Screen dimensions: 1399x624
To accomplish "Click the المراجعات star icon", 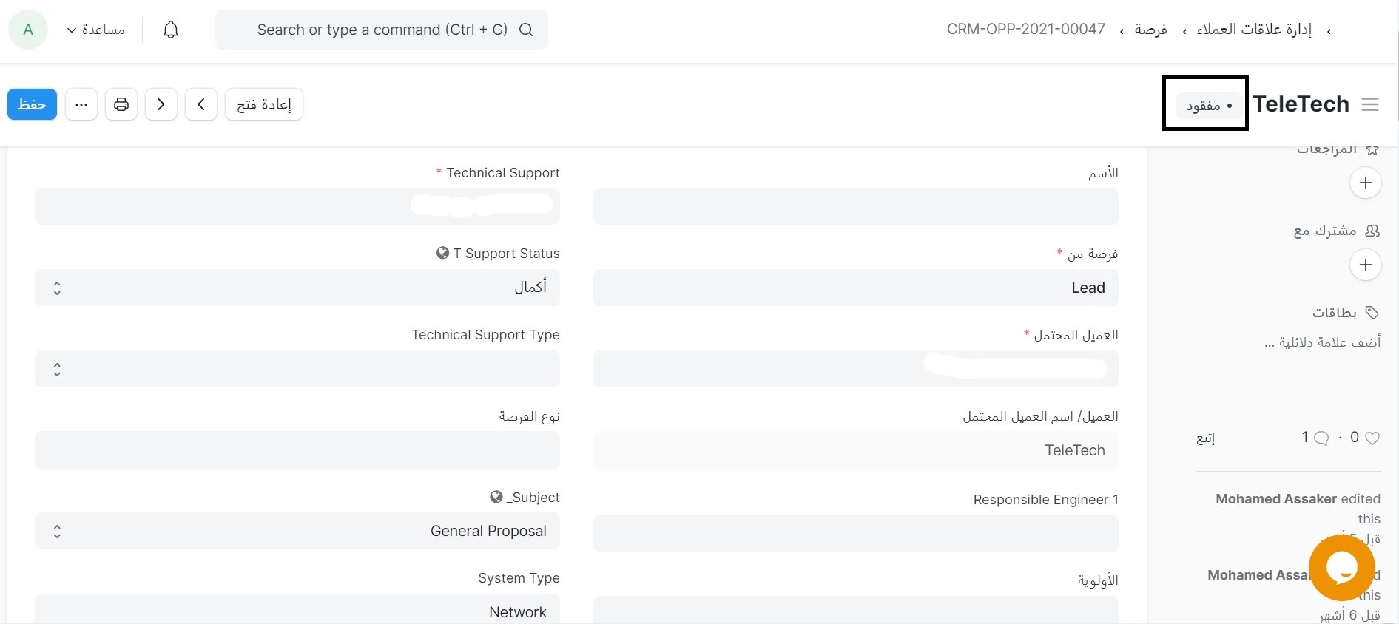I will (1372, 149).
